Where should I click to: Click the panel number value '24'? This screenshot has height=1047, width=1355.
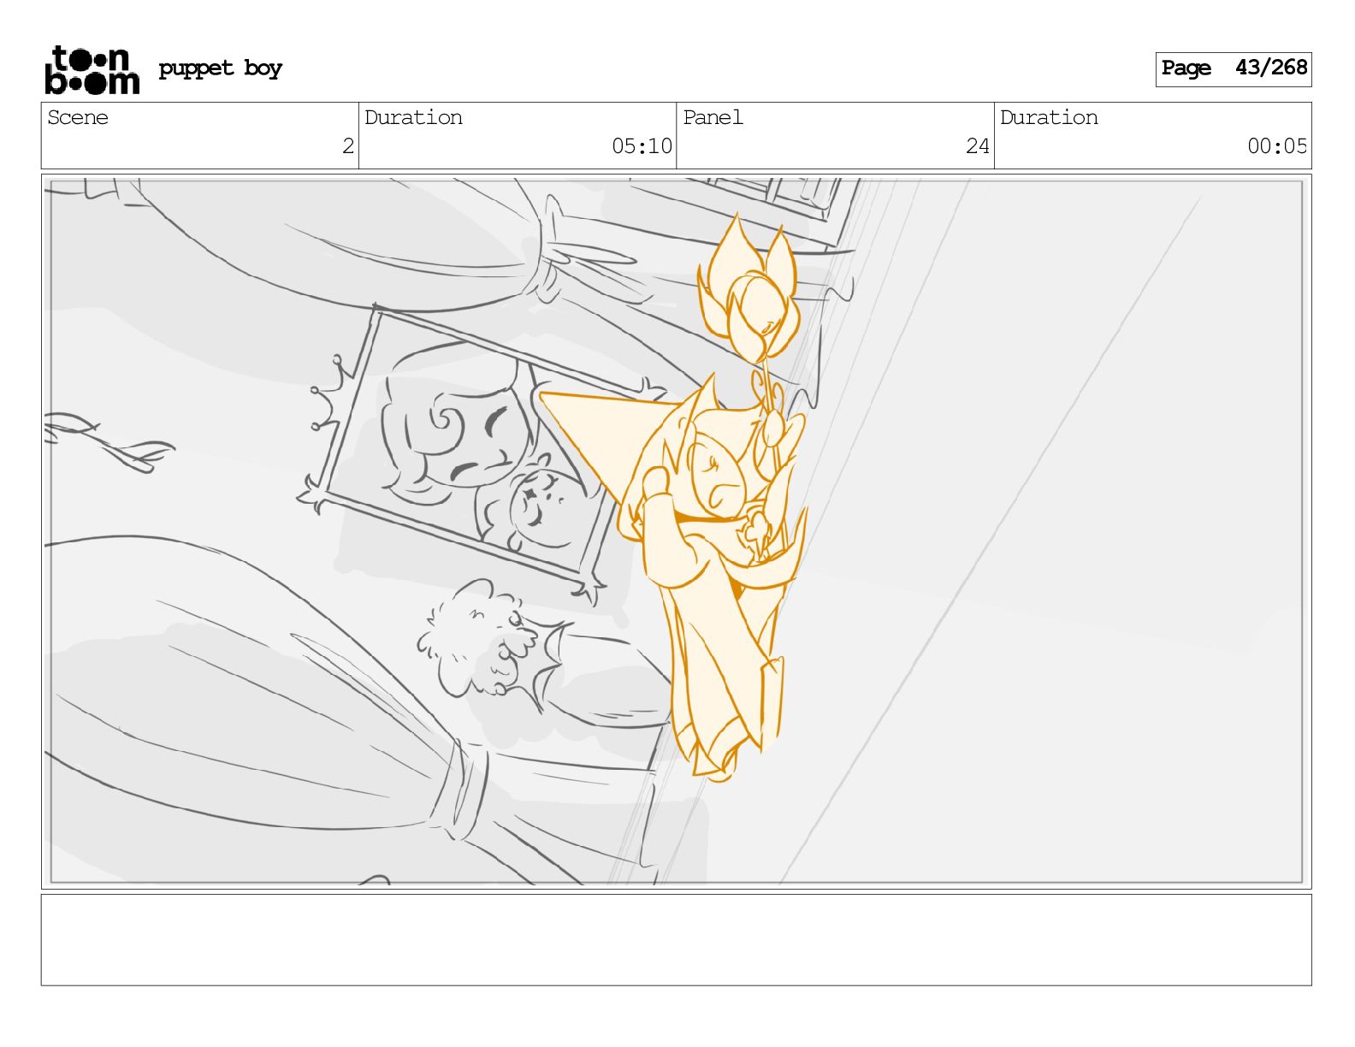(978, 146)
